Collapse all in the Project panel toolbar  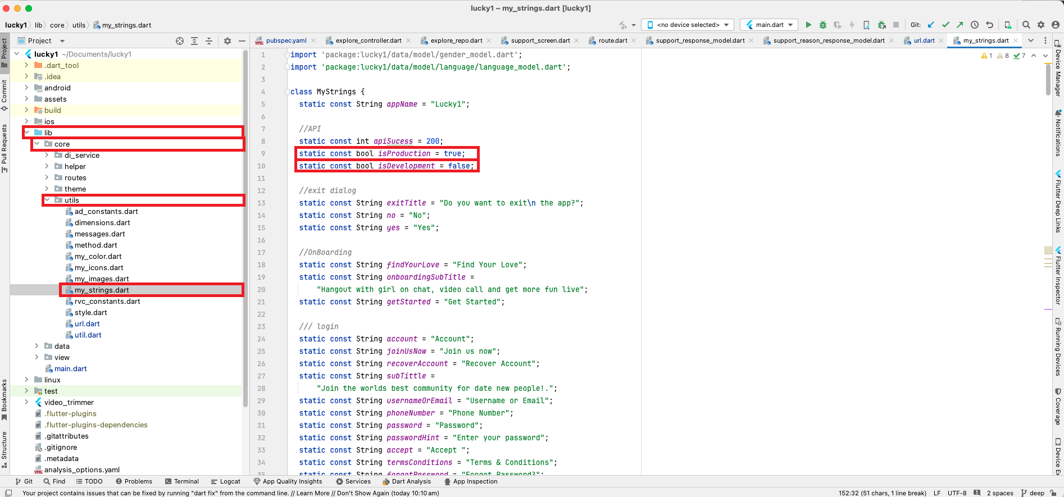pos(209,41)
